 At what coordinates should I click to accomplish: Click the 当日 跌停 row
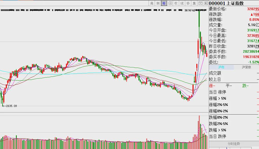(234, 137)
